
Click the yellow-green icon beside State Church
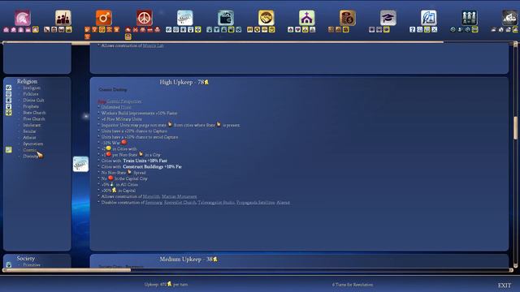[9, 113]
